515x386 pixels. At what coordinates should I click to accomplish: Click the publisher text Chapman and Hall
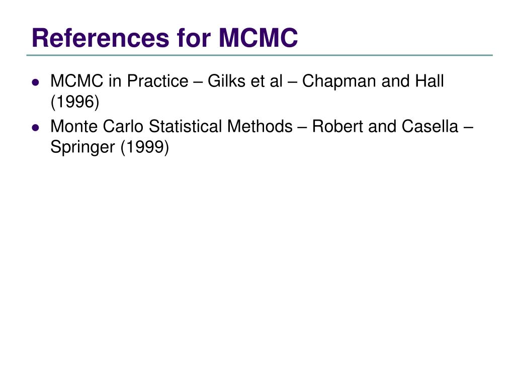click(x=373, y=81)
